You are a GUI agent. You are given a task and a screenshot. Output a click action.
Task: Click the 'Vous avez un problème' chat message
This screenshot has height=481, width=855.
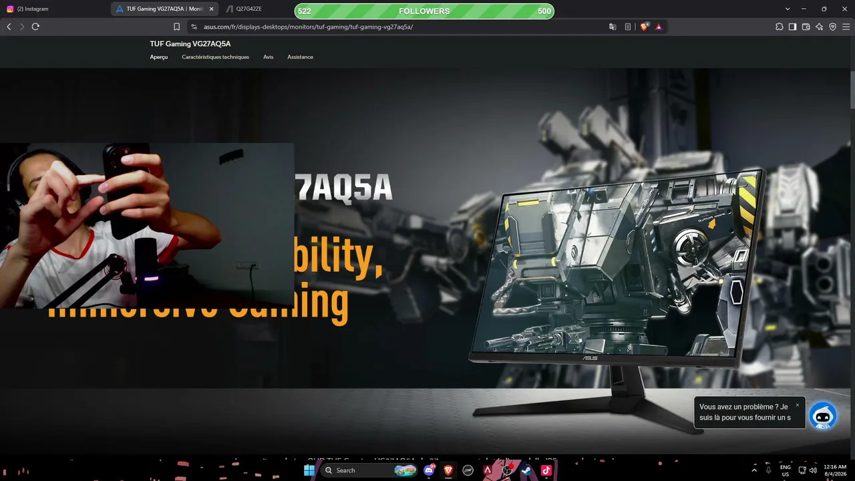coord(745,412)
